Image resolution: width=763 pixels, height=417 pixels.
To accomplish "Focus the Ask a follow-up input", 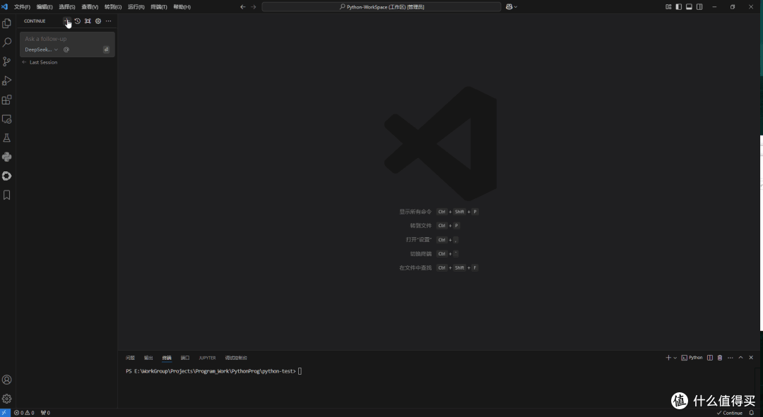I will 67,39.
